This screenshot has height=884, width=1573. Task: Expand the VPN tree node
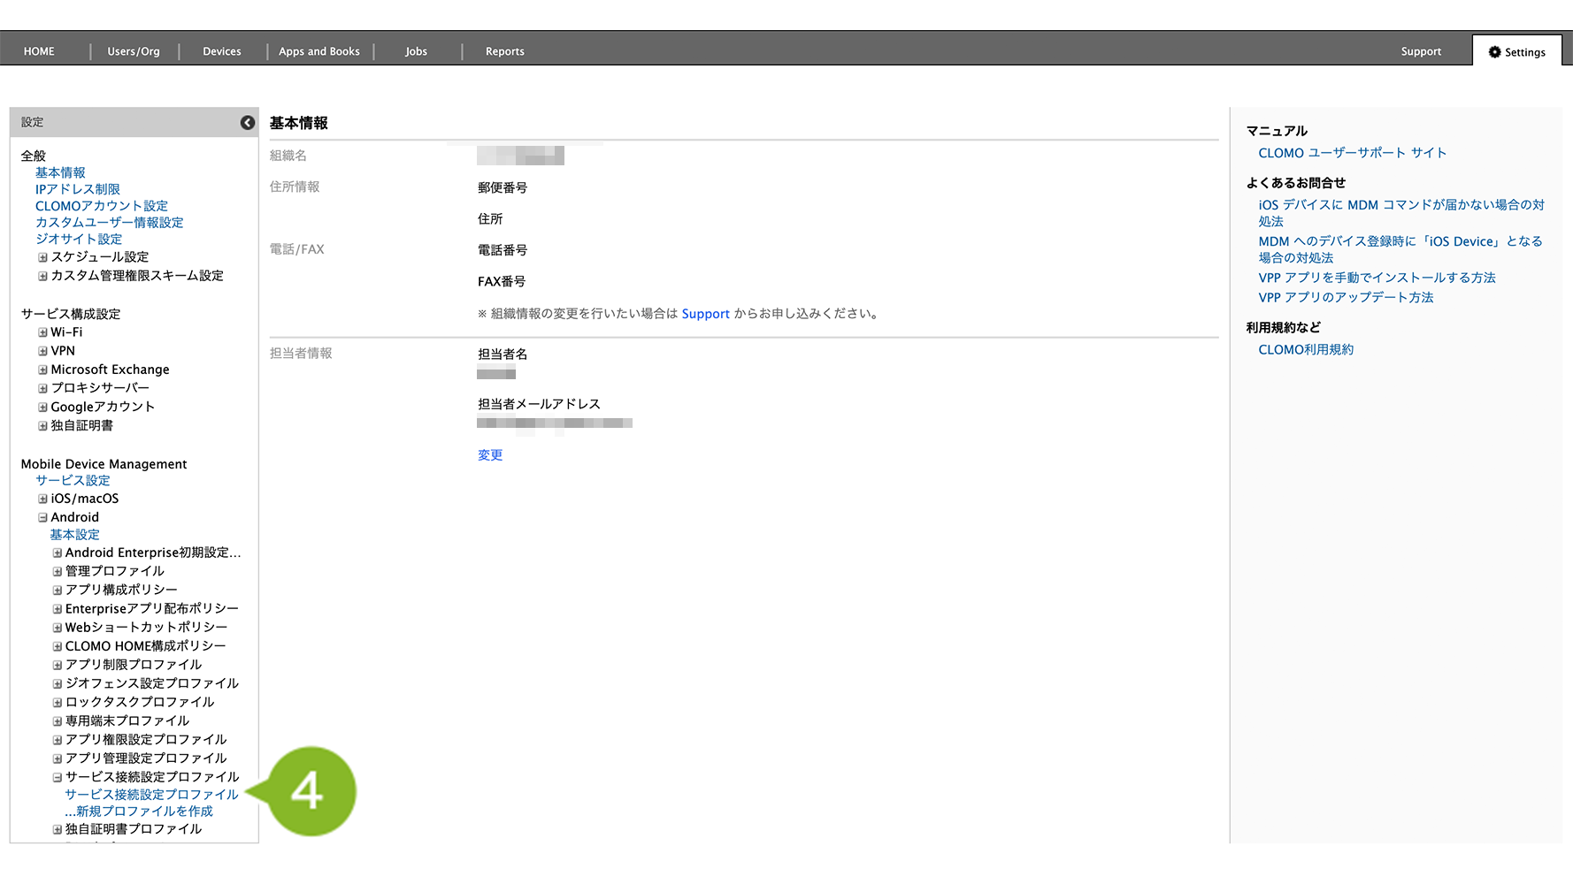coord(42,351)
